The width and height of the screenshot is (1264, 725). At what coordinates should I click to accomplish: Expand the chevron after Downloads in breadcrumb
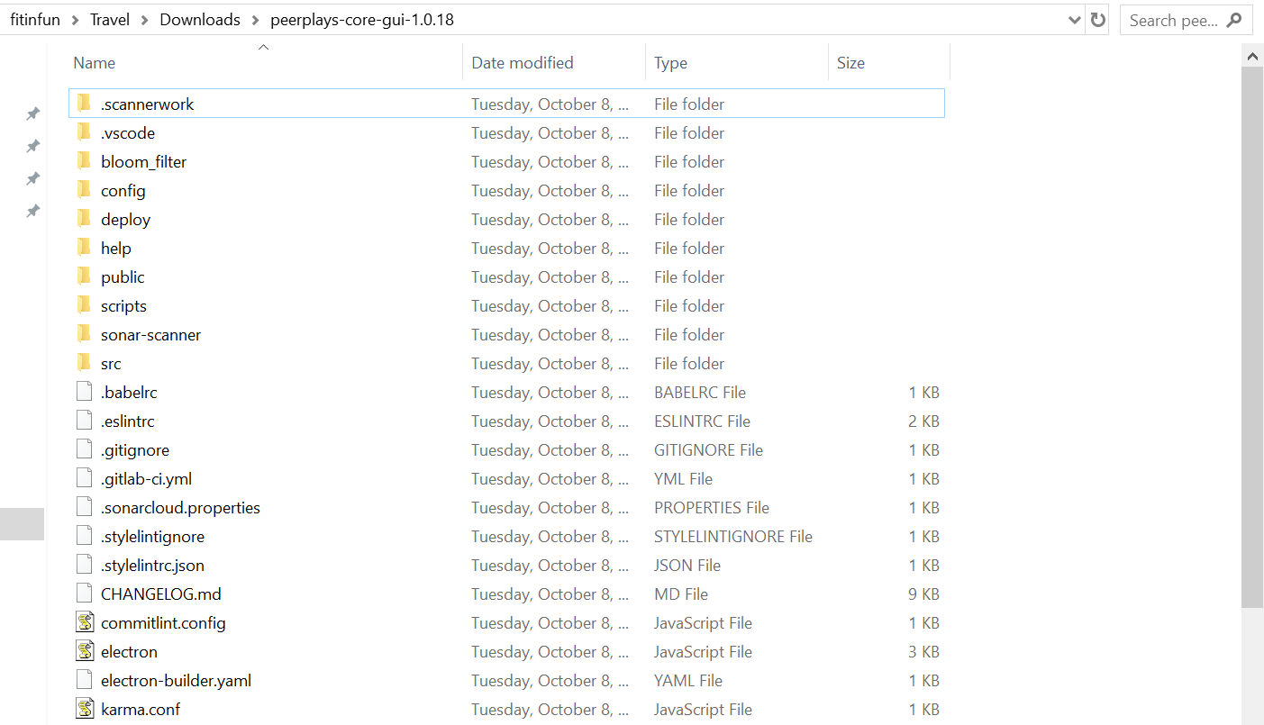(x=255, y=20)
